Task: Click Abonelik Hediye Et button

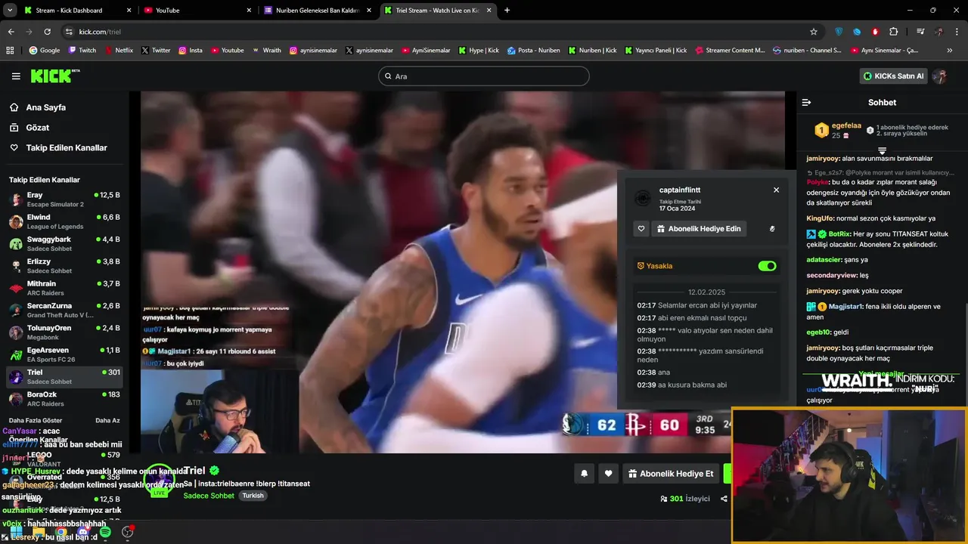Action: click(x=670, y=474)
